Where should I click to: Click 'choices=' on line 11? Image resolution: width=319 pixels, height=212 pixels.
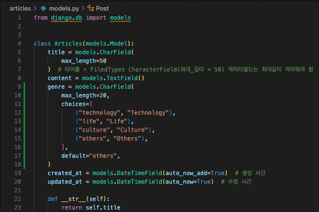click(75, 104)
